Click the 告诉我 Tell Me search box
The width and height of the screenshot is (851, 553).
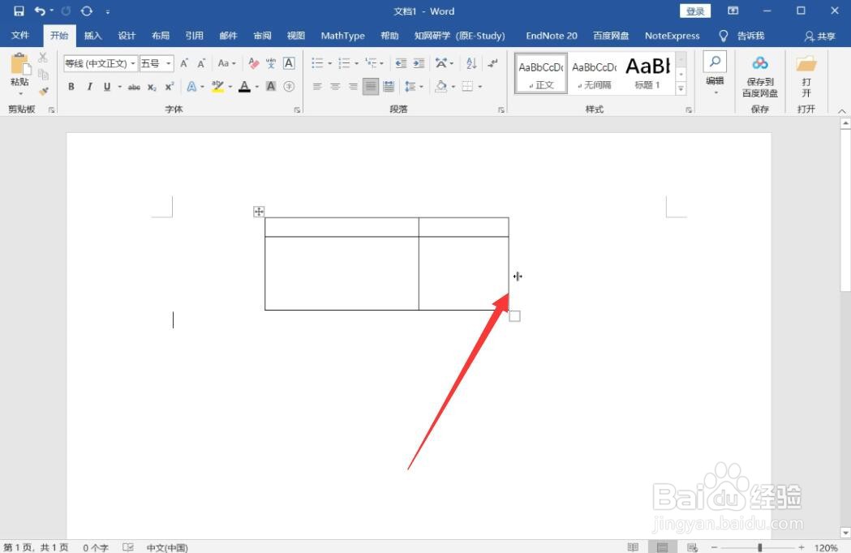click(x=741, y=36)
